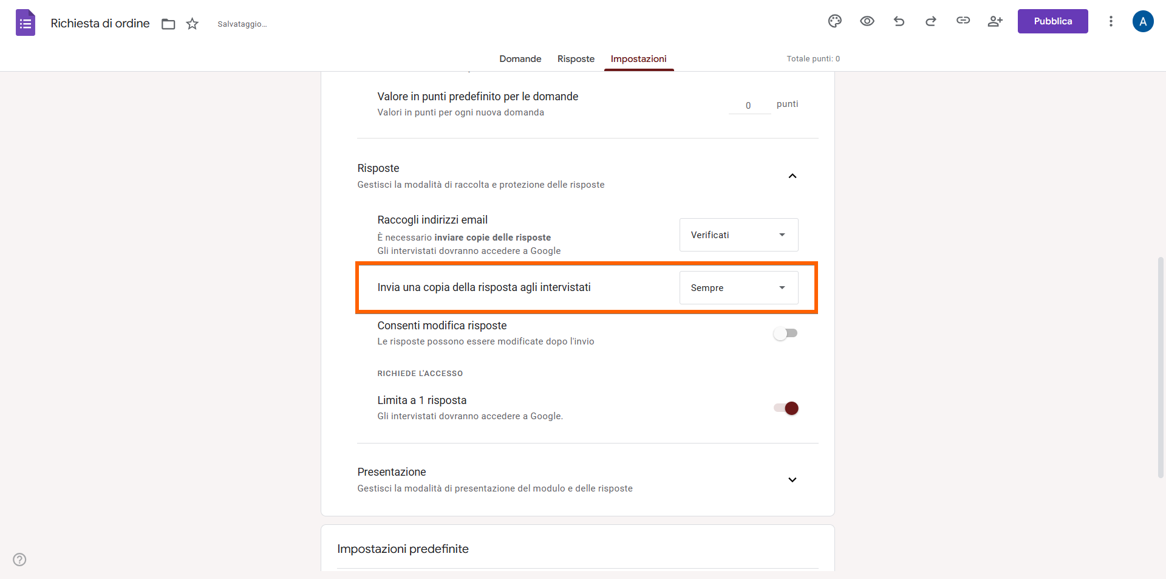Switch to the Domande tab
The image size is (1166, 579).
coord(520,59)
